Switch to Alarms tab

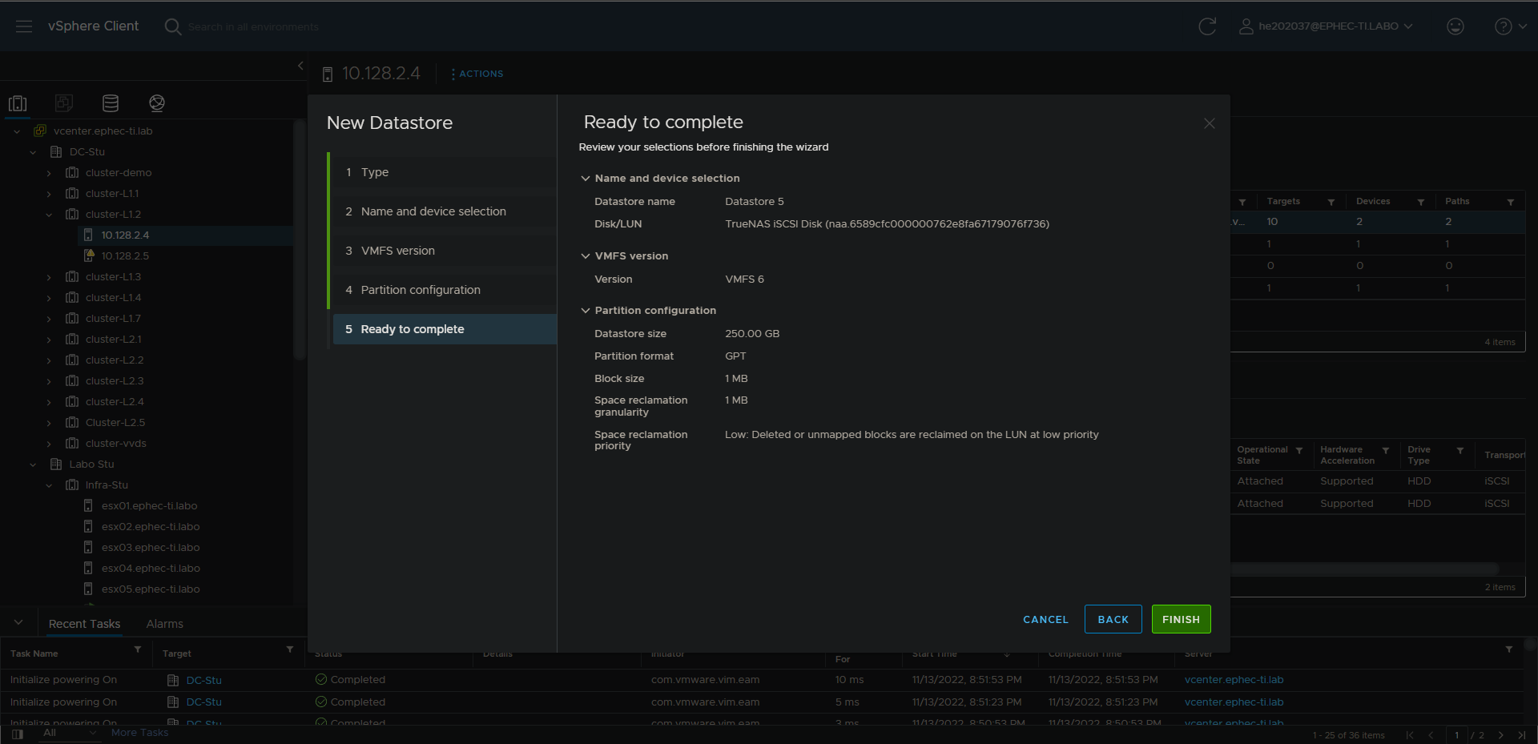(165, 624)
